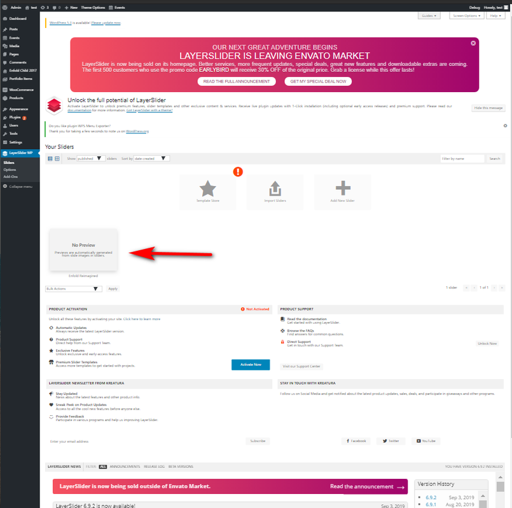The image size is (512, 508).
Task: Expand the Guides dropdown
Action: (x=429, y=16)
